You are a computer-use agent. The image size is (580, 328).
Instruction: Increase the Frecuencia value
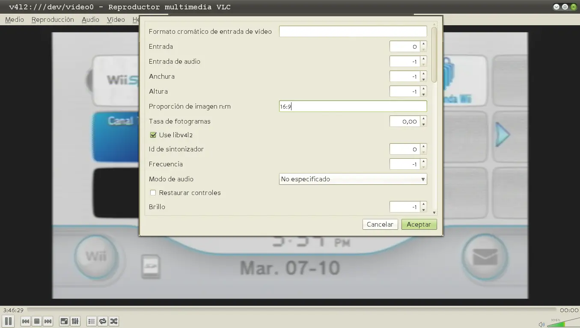click(x=423, y=161)
